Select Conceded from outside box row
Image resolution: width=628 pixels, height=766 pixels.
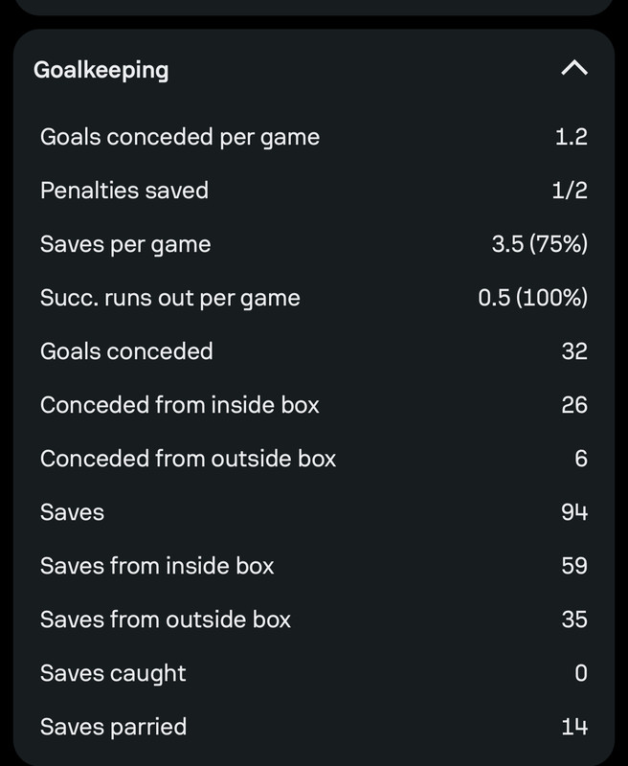(313, 459)
